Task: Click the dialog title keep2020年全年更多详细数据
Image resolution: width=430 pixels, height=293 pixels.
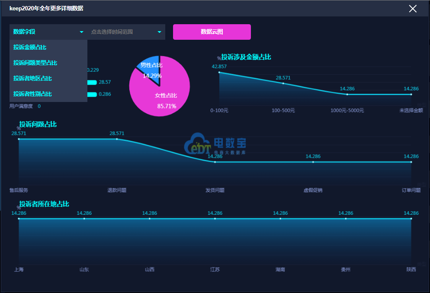Action: coord(46,9)
